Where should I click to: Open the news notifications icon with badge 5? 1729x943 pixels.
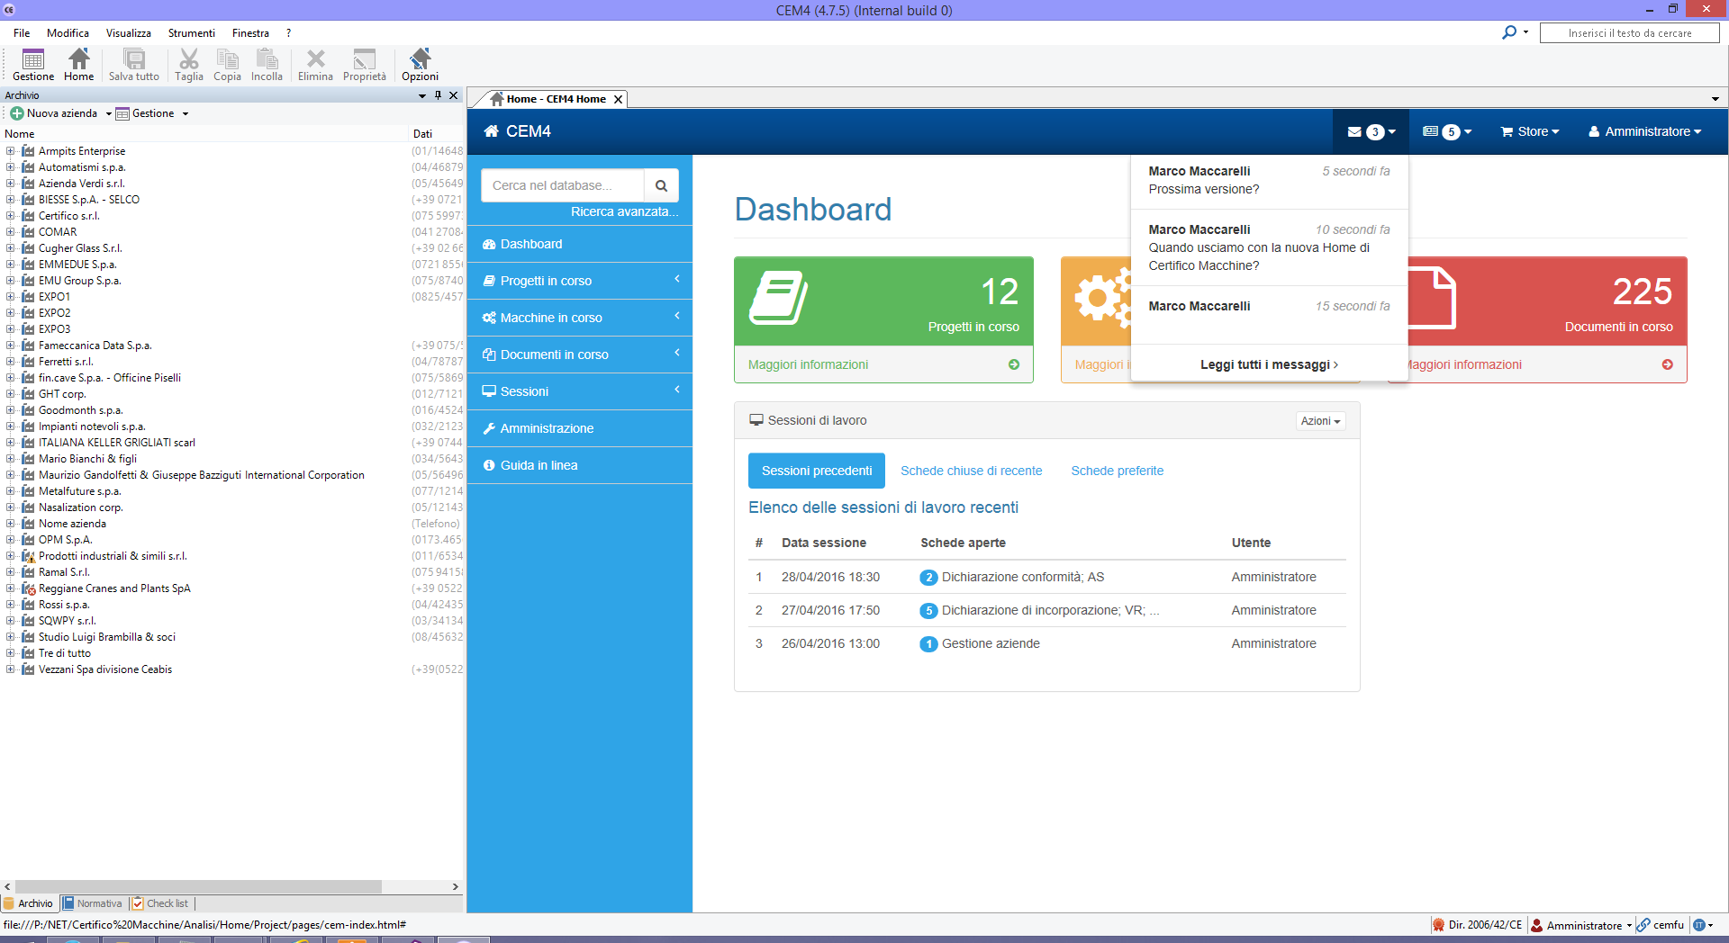(x=1446, y=131)
